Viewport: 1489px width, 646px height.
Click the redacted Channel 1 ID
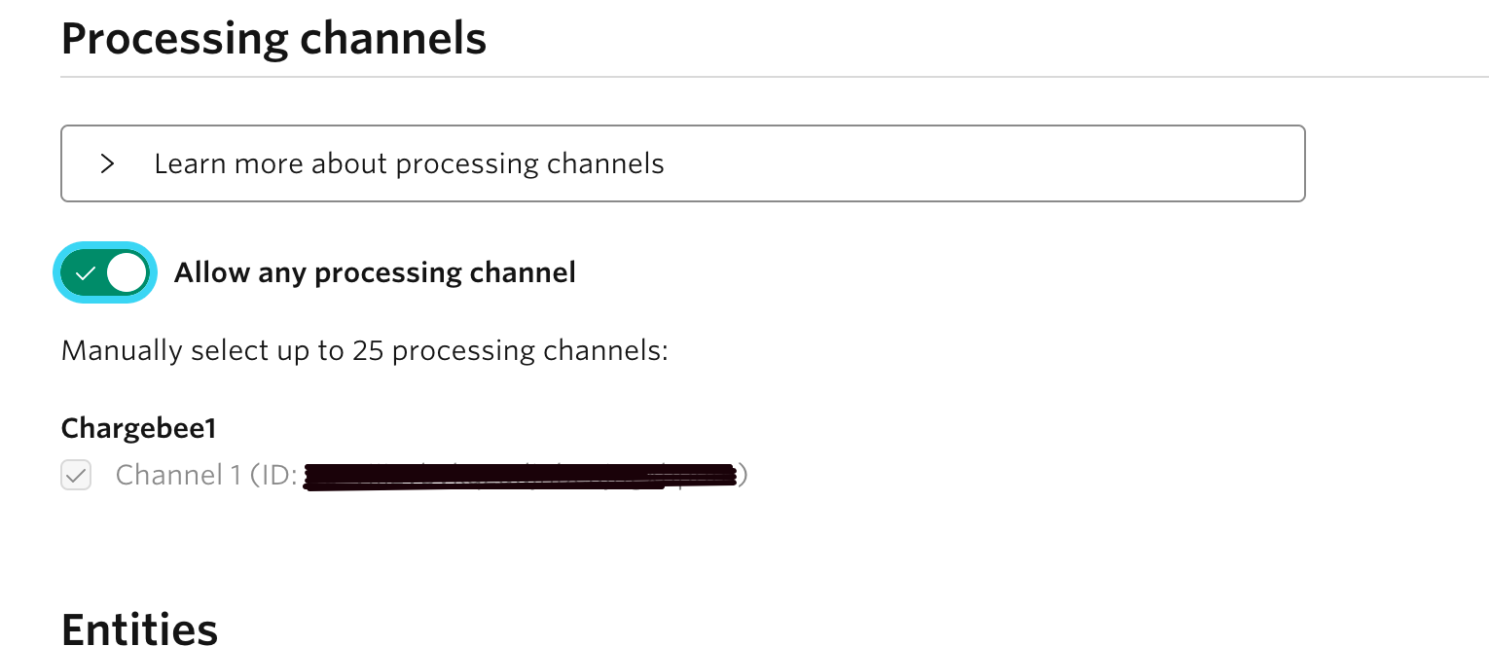coord(521,476)
